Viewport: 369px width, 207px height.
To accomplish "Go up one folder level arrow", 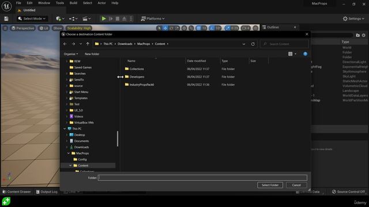I will click(x=88, y=44).
